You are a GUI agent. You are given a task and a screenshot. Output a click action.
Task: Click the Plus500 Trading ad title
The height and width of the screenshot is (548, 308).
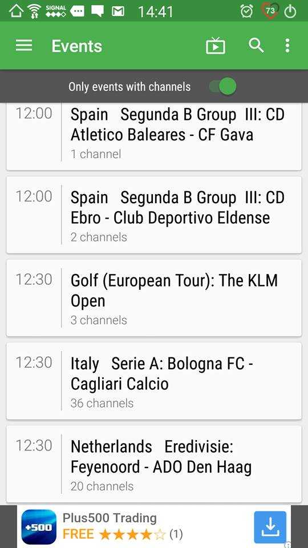point(110,518)
